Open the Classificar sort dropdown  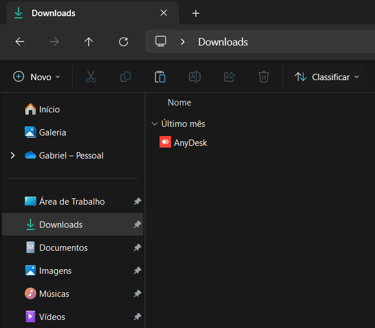(x=327, y=77)
